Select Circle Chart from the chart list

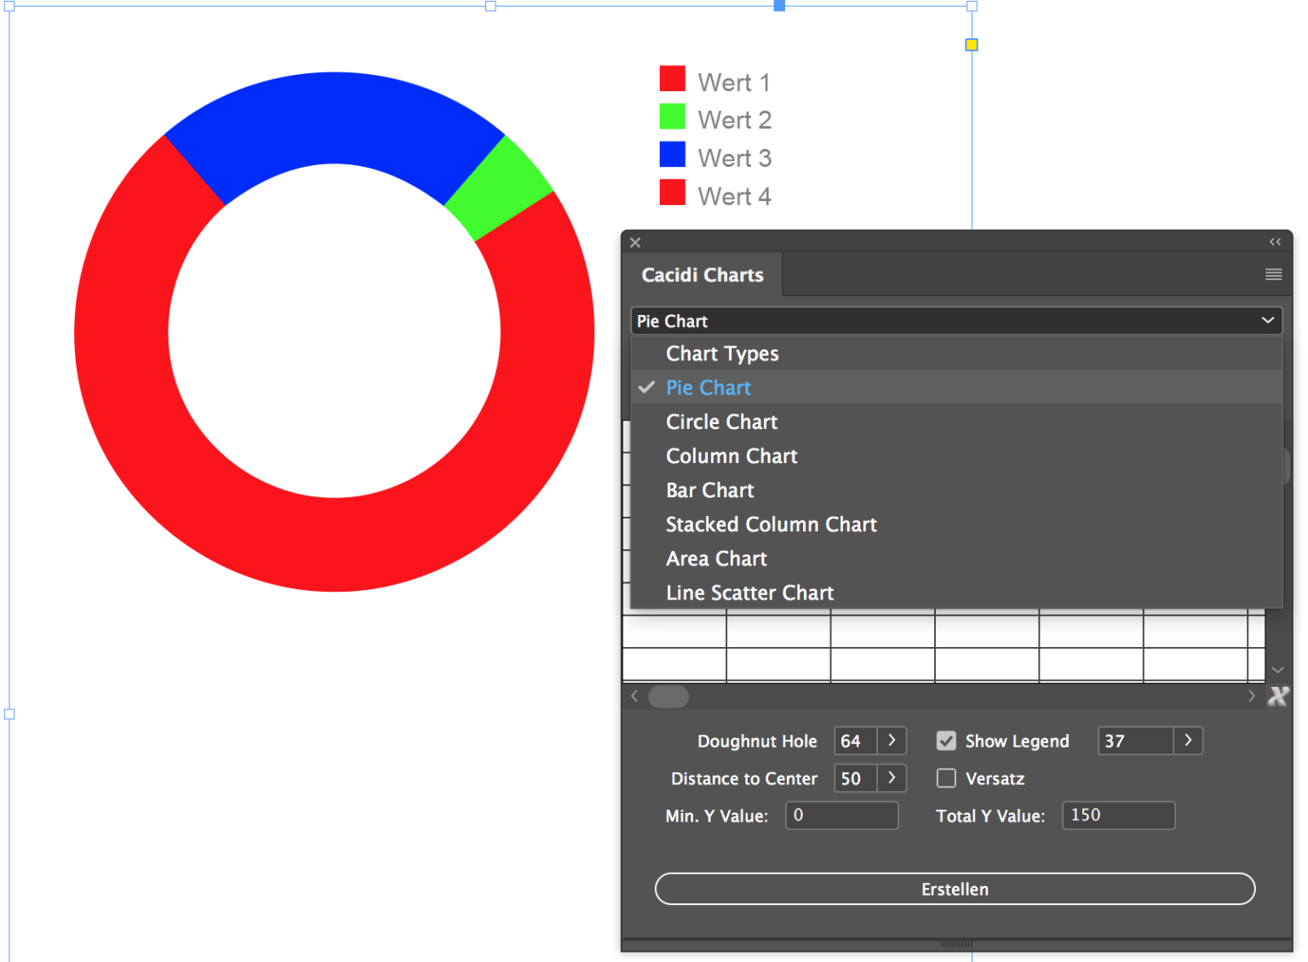coord(721,421)
